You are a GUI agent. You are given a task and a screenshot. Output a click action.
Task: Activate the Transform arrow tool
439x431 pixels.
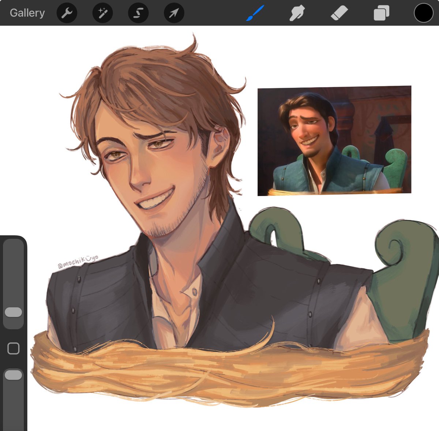pyautogui.click(x=174, y=13)
